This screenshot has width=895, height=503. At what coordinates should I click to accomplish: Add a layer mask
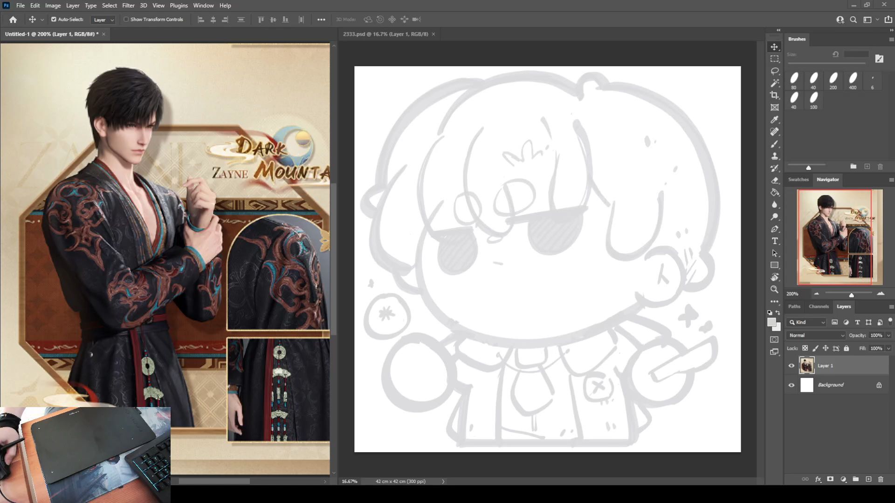(830, 479)
